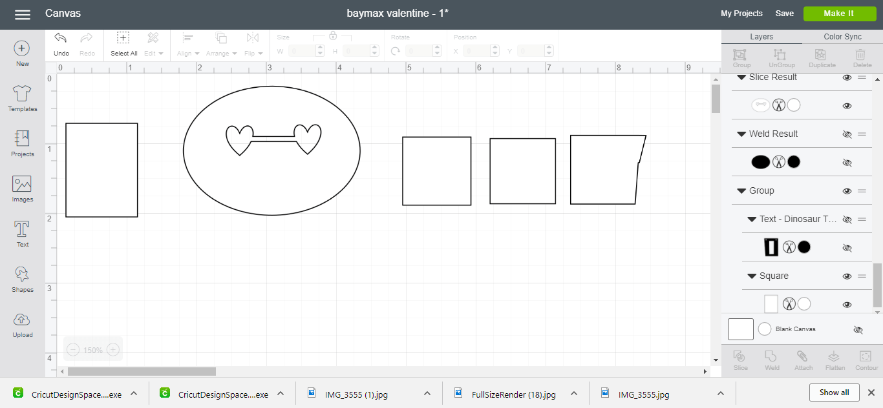Collapse the Text - Dinosaur layer

(x=752, y=219)
